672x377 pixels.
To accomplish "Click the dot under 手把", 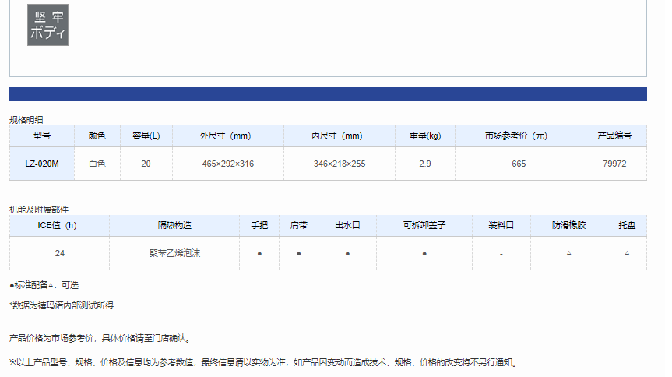I will (259, 254).
